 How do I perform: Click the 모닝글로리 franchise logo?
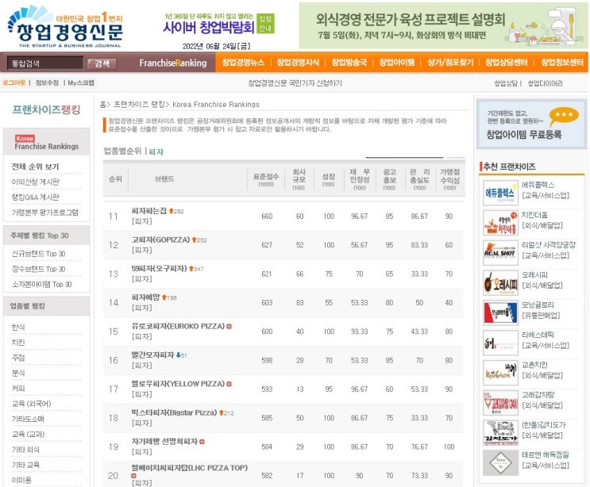click(500, 313)
